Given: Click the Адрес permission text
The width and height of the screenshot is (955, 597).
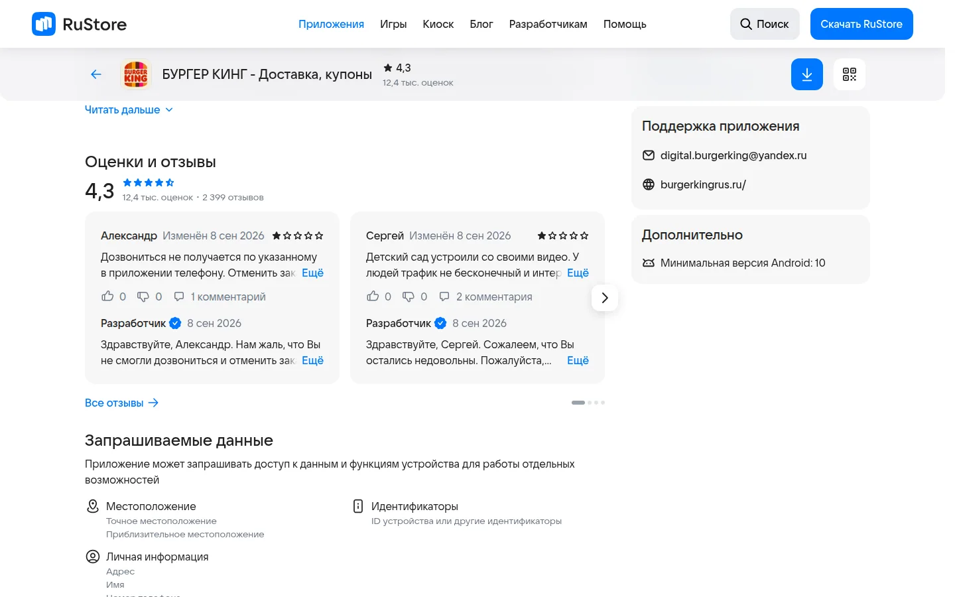Looking at the screenshot, I should (x=120, y=571).
